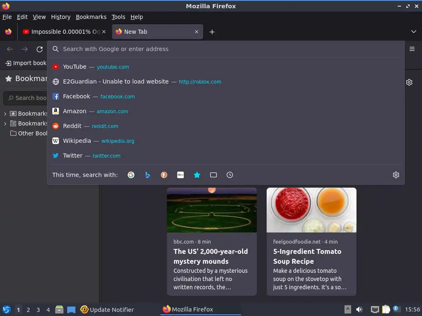
Task: Open the File menu
Action: (7, 17)
